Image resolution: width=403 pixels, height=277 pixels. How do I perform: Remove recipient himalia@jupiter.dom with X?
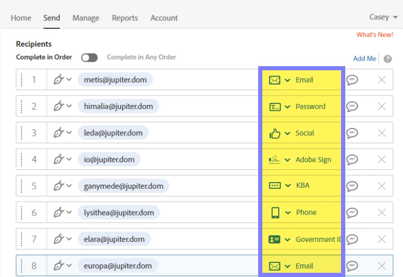pyautogui.click(x=381, y=106)
